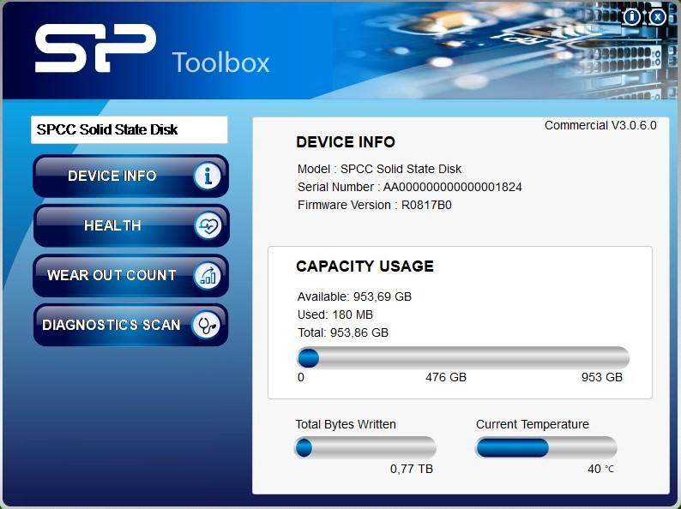Image resolution: width=681 pixels, height=509 pixels.
Task: Click the Current Temperature gauge bar
Action: 545,447
